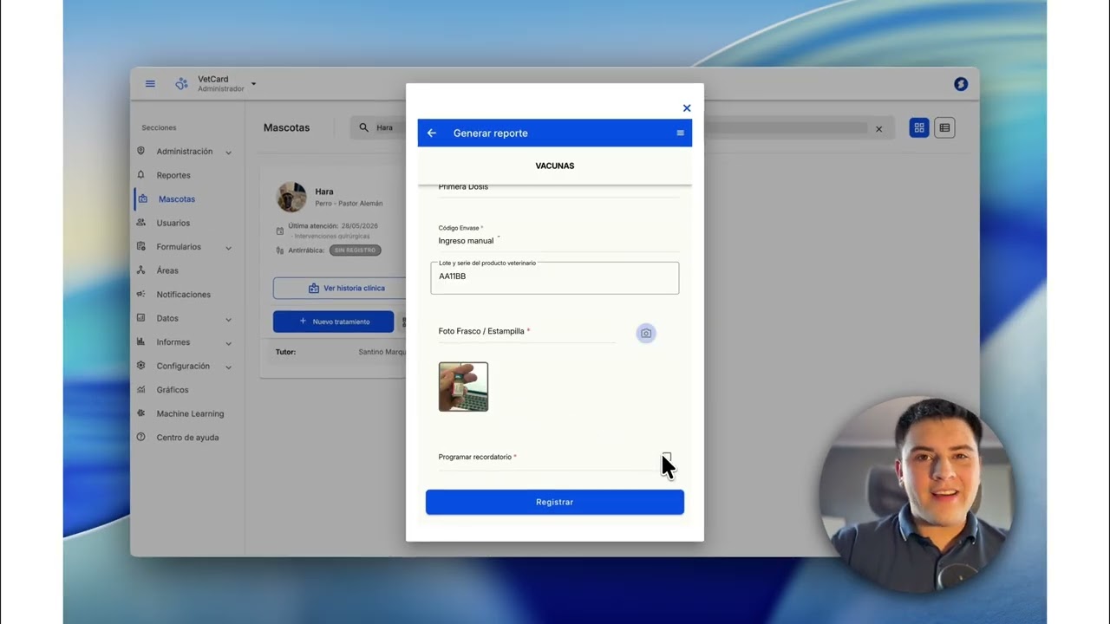Toggle the Programar recordatorio checkbox

click(x=666, y=457)
